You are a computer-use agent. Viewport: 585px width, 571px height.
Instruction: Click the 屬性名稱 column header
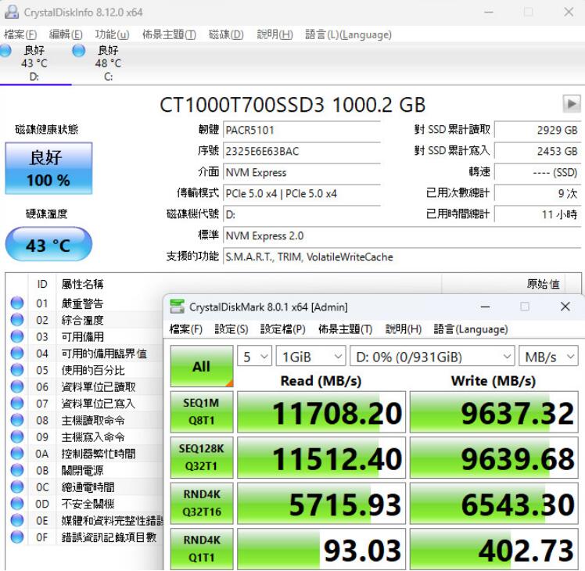(x=82, y=284)
